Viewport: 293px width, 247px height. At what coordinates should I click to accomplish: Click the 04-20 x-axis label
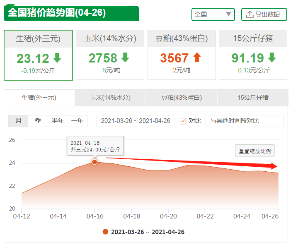pos(168,216)
